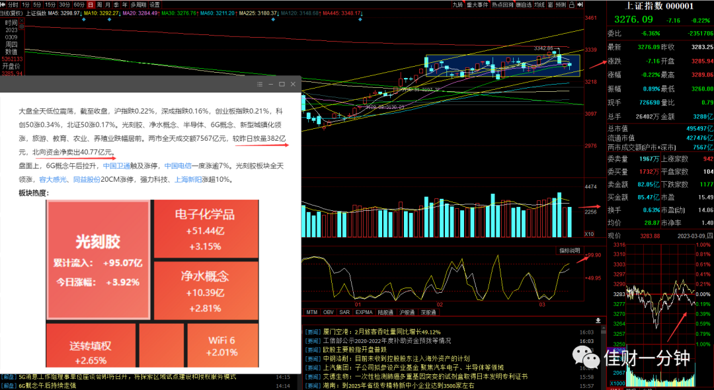
Task: Open news item 中钢洛耐 控股股东
Action: [395, 359]
